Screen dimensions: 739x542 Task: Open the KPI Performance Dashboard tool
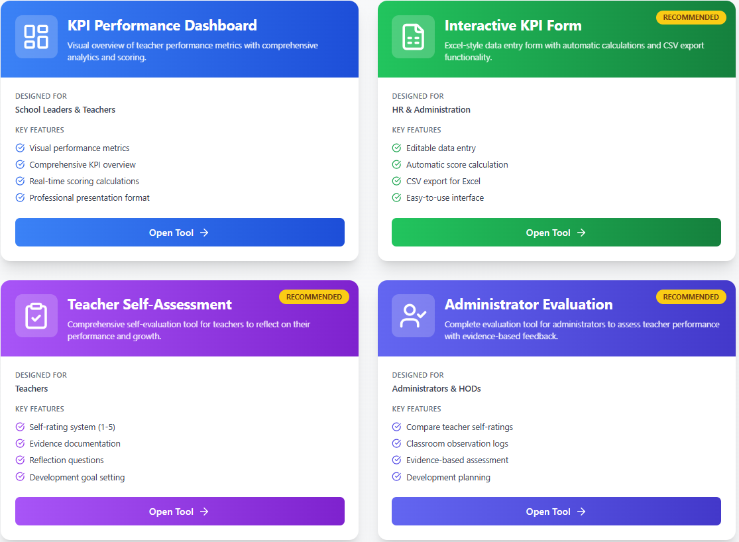180,233
